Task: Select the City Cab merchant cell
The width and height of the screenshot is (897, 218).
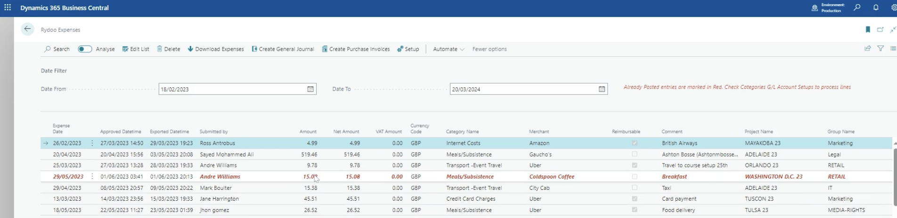Action: click(540, 187)
